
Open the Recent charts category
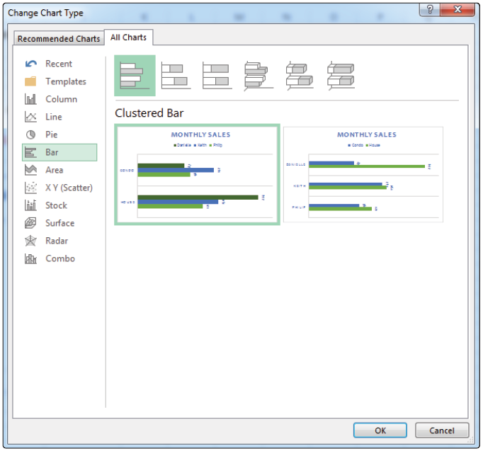click(x=58, y=64)
